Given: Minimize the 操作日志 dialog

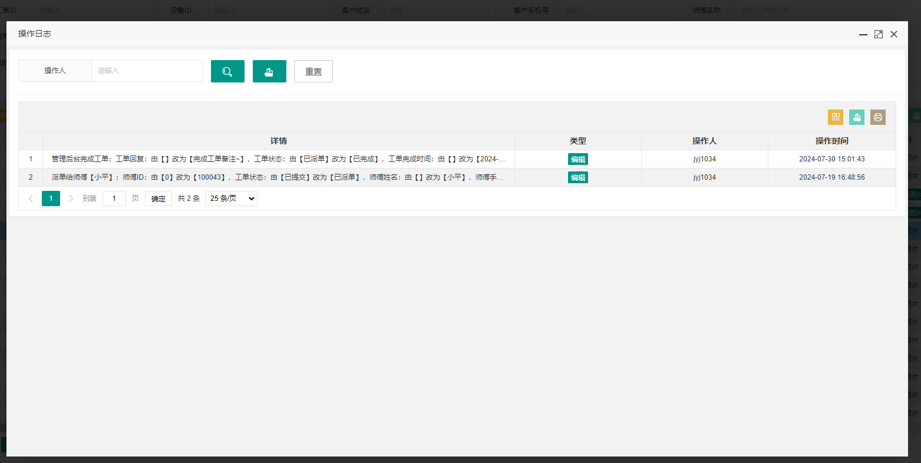Looking at the screenshot, I should [x=863, y=34].
